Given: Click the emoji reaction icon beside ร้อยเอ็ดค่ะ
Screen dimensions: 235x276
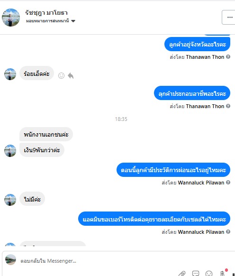Looking at the screenshot, I should coord(61,76).
